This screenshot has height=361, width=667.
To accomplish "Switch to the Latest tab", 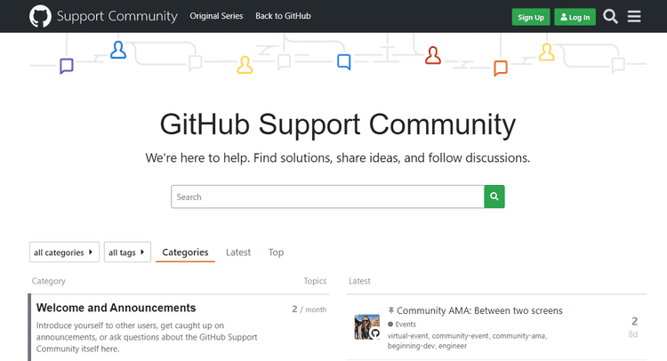I will (x=238, y=253).
